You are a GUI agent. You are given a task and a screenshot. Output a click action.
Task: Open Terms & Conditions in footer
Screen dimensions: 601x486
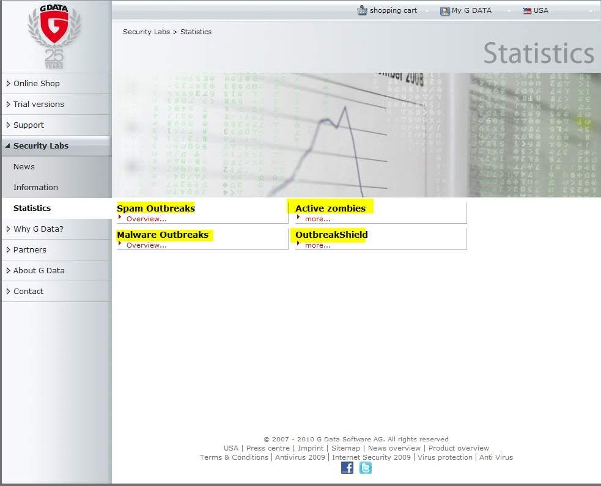pos(234,457)
